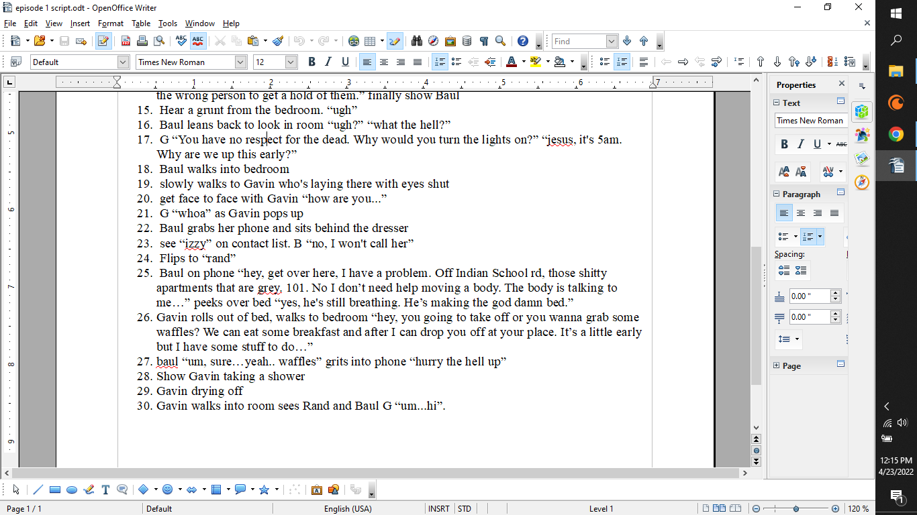917x515 pixels.
Task: Open the font size 12 dropdown
Action: pos(291,62)
